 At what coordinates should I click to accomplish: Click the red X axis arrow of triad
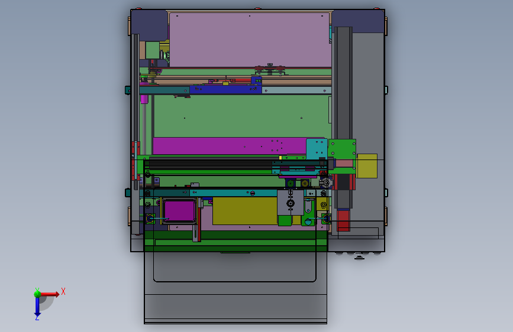[x=49, y=294]
